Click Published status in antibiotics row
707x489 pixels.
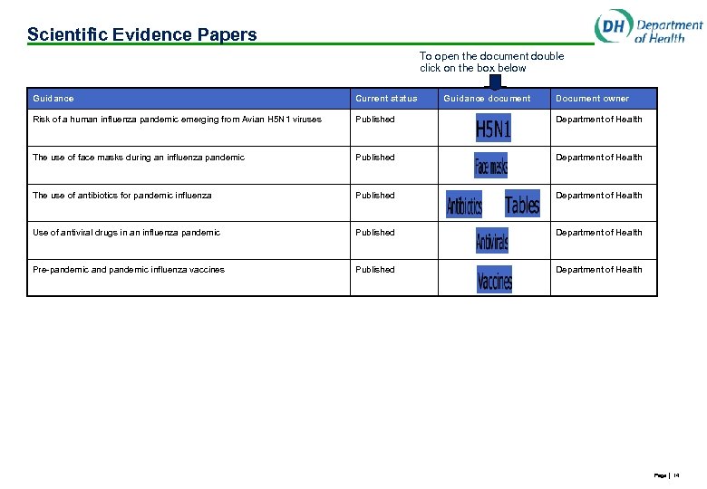coord(374,196)
